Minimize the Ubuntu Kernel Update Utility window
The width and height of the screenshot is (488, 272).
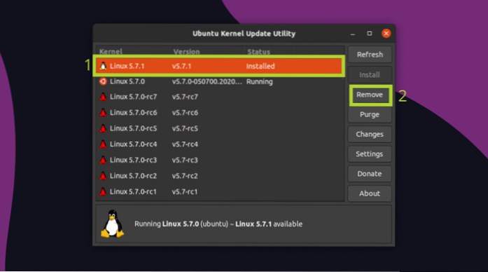[353, 34]
